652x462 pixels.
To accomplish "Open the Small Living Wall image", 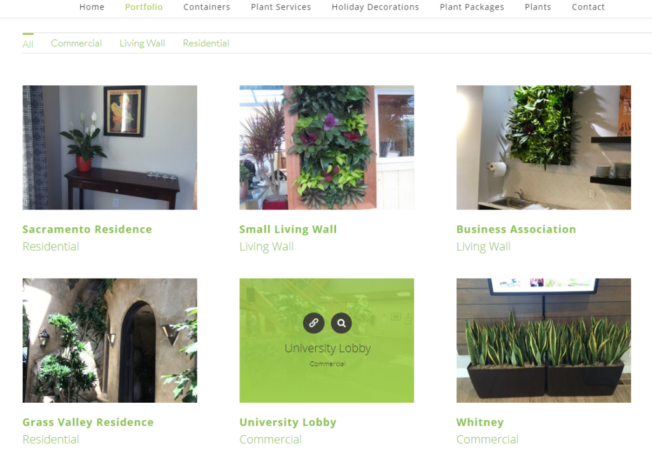I will (327, 148).
